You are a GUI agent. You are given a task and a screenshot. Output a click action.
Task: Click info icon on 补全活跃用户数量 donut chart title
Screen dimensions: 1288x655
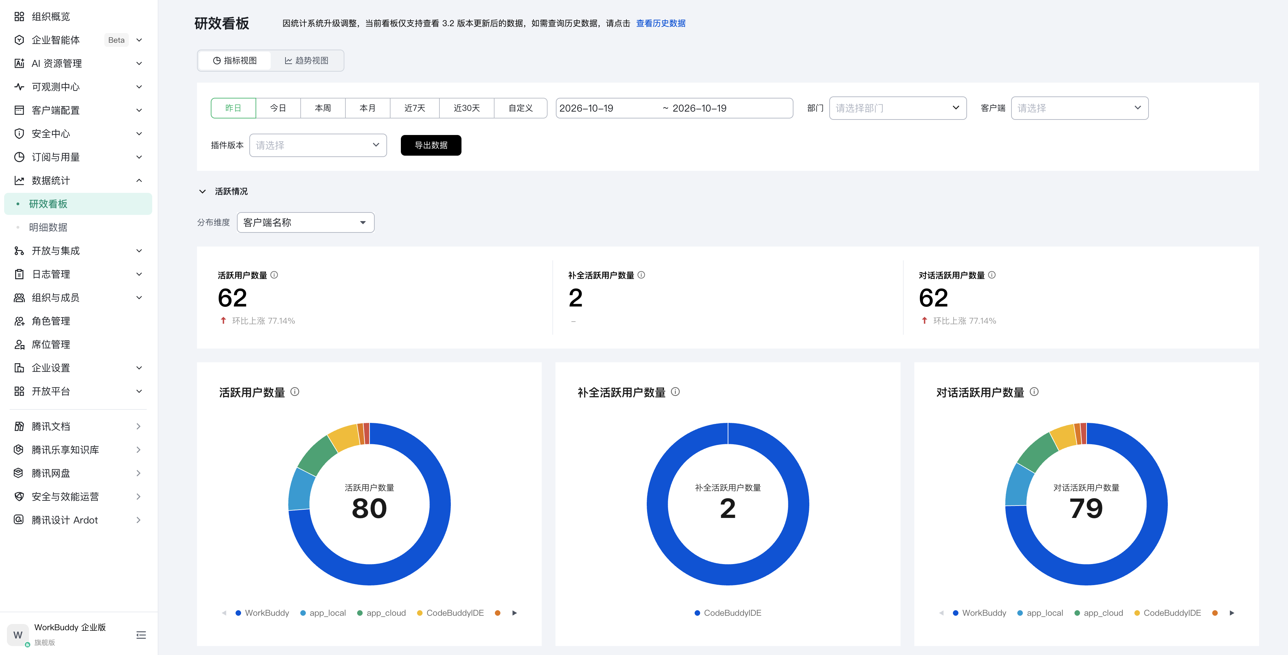(675, 392)
